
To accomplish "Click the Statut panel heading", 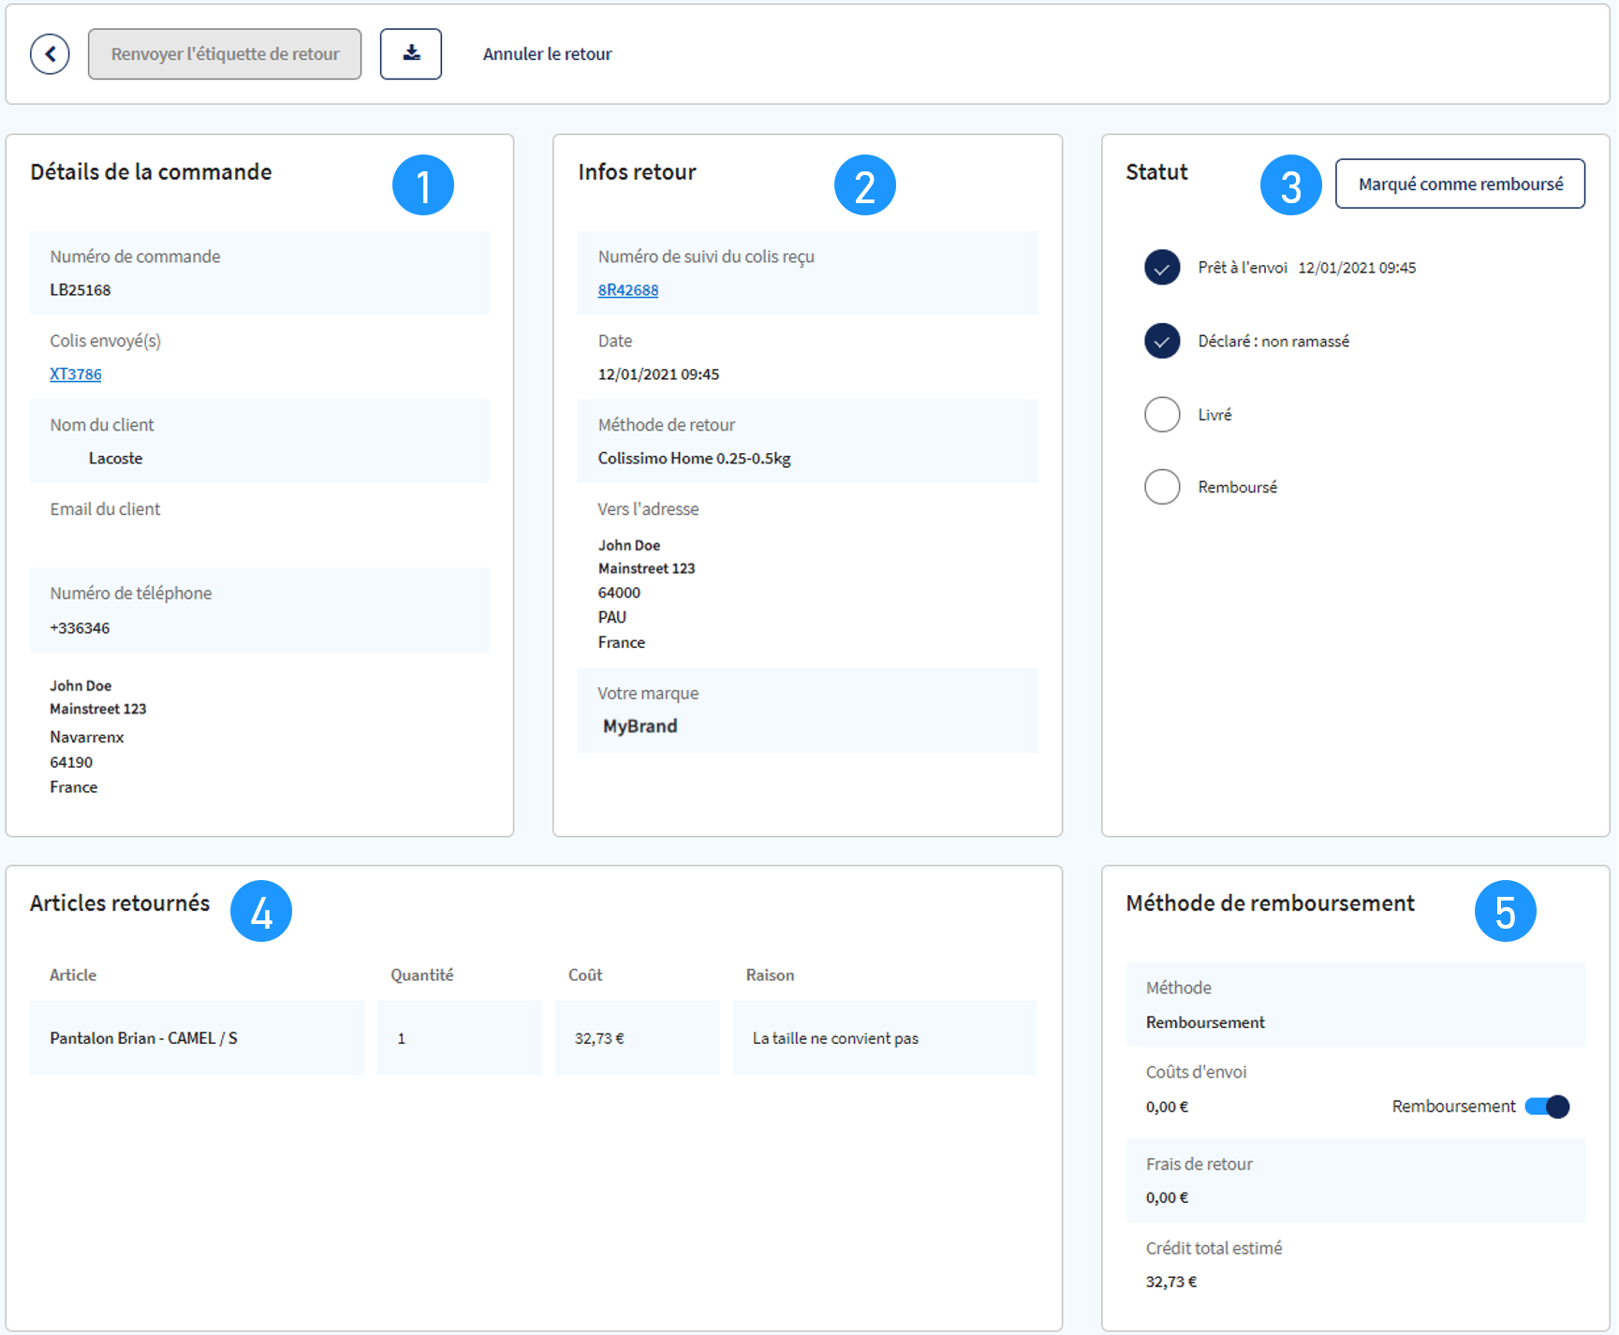I will (x=1156, y=172).
